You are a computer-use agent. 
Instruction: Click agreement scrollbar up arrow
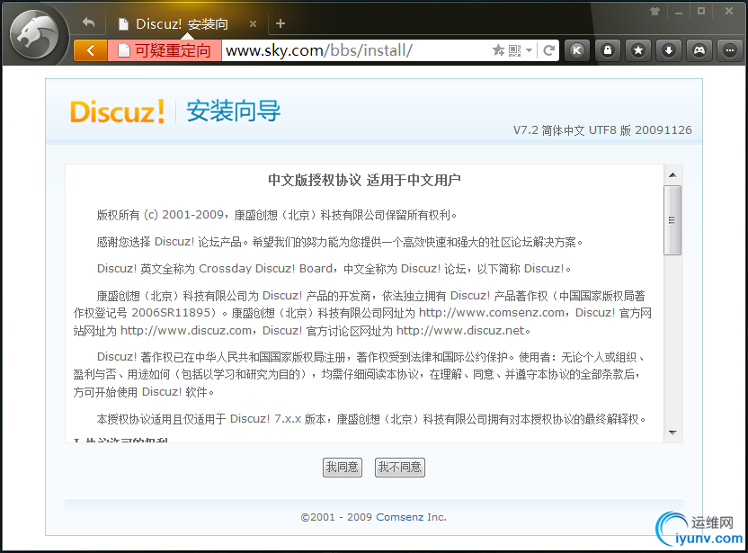pos(672,174)
